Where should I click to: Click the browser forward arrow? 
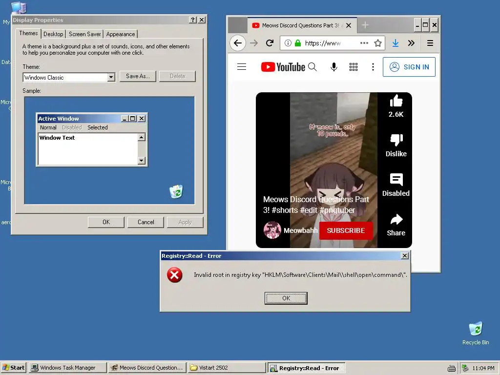(254, 43)
